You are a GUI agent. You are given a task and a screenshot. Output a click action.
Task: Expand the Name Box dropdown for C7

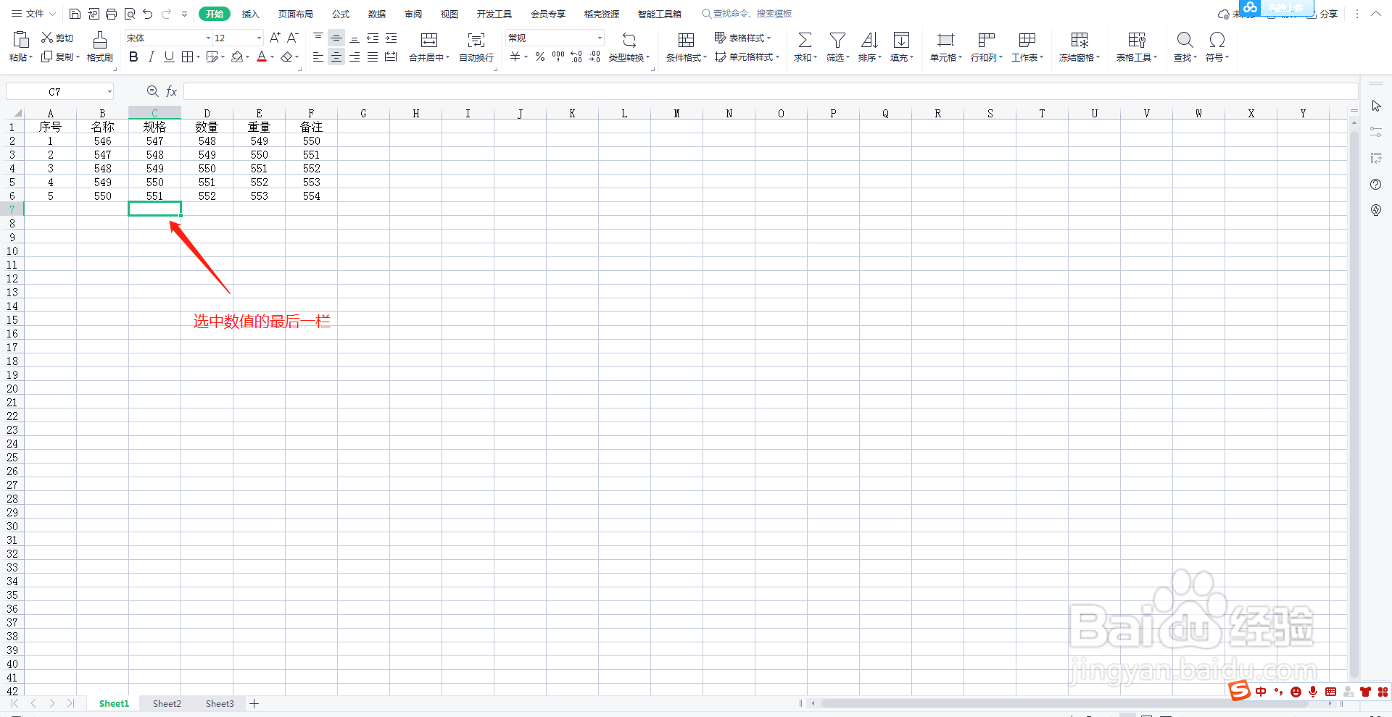pyautogui.click(x=109, y=91)
